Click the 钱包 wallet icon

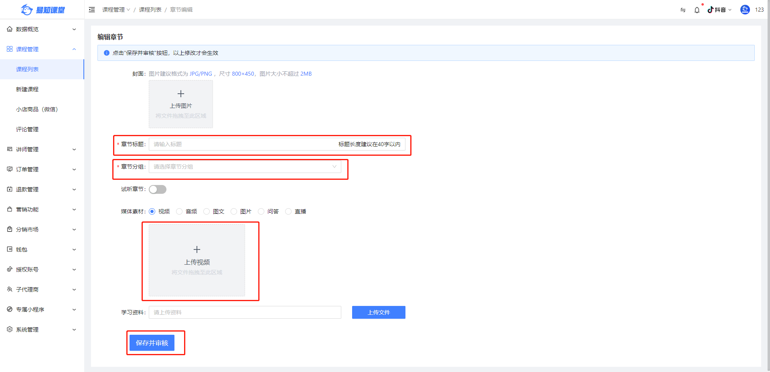point(10,249)
